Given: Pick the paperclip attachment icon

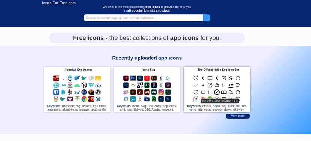Looking at the screenshot, I should coord(231,78).
